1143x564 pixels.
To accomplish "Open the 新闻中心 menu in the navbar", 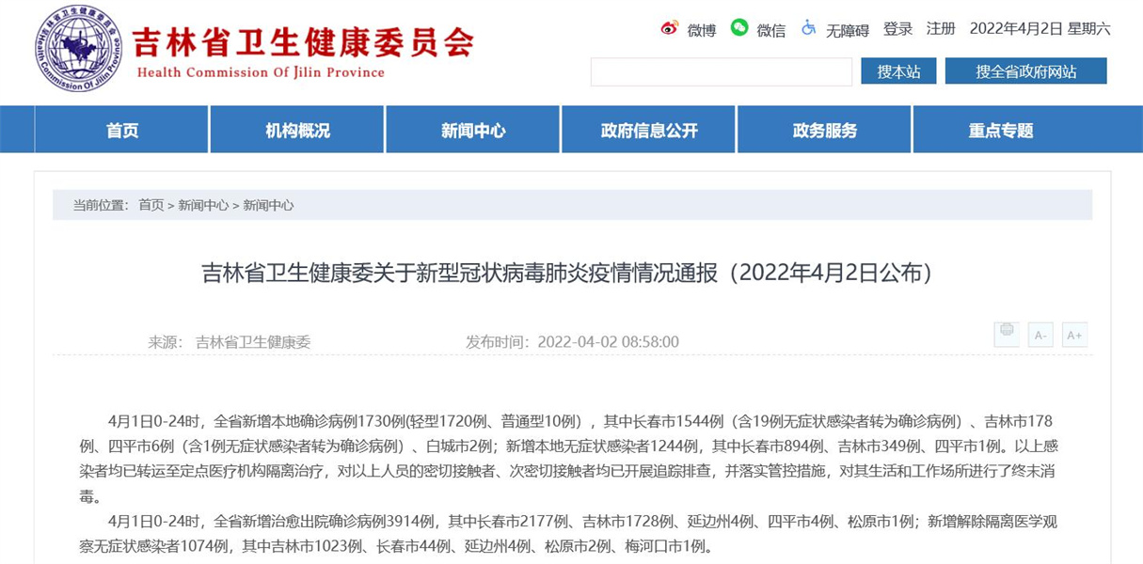I will coord(472,130).
